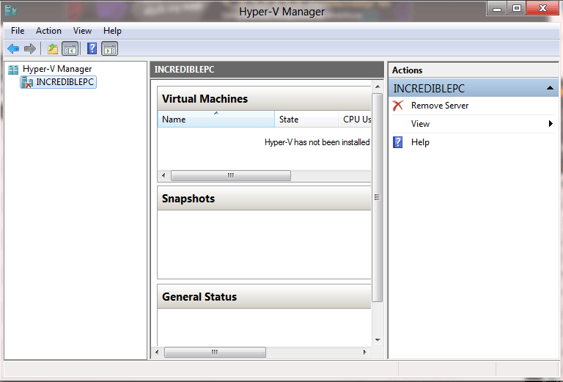Screen dimensions: 563x382
Task: Click the Forward arrow toolbar icon
Action: click(x=30, y=48)
